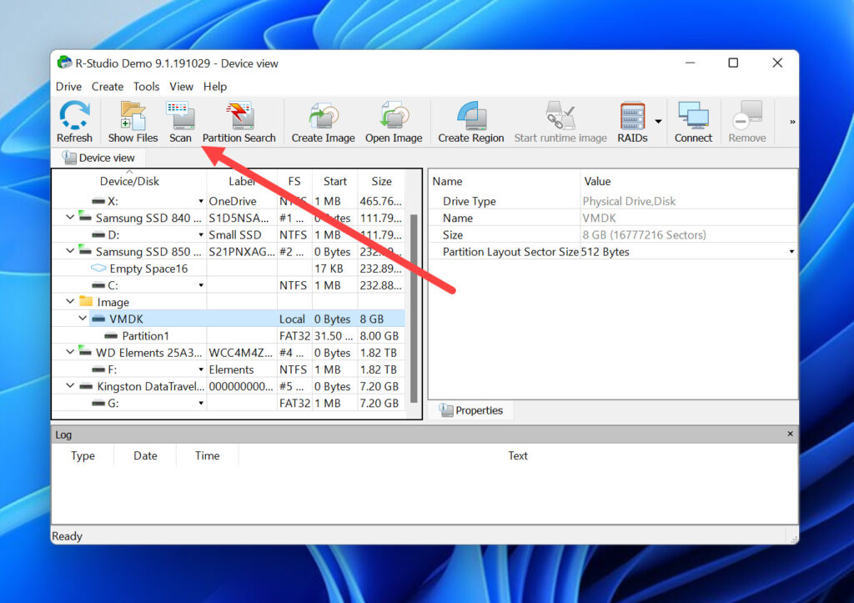854x603 pixels.
Task: Start a Scan of the selected device
Action: (180, 121)
